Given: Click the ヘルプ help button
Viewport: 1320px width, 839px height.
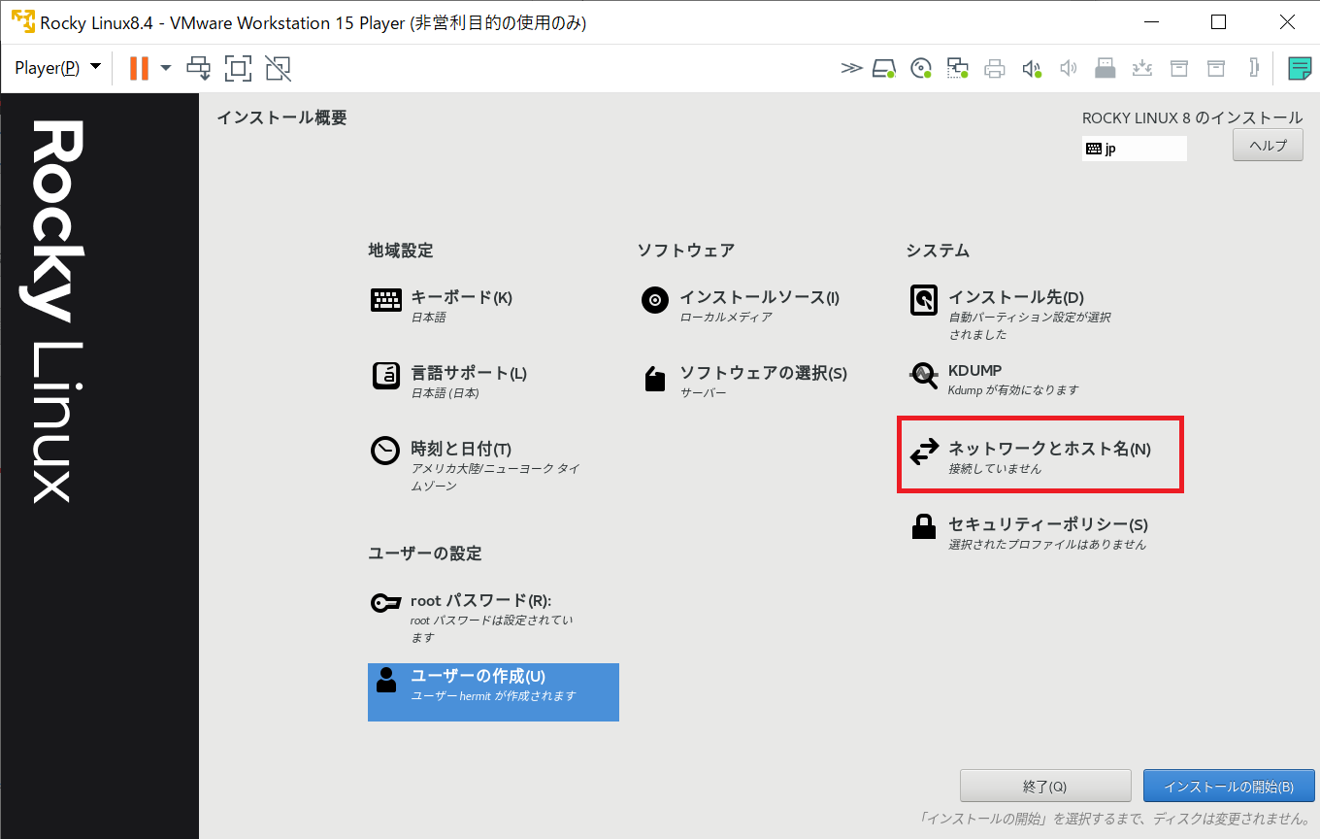Looking at the screenshot, I should point(1268,146).
